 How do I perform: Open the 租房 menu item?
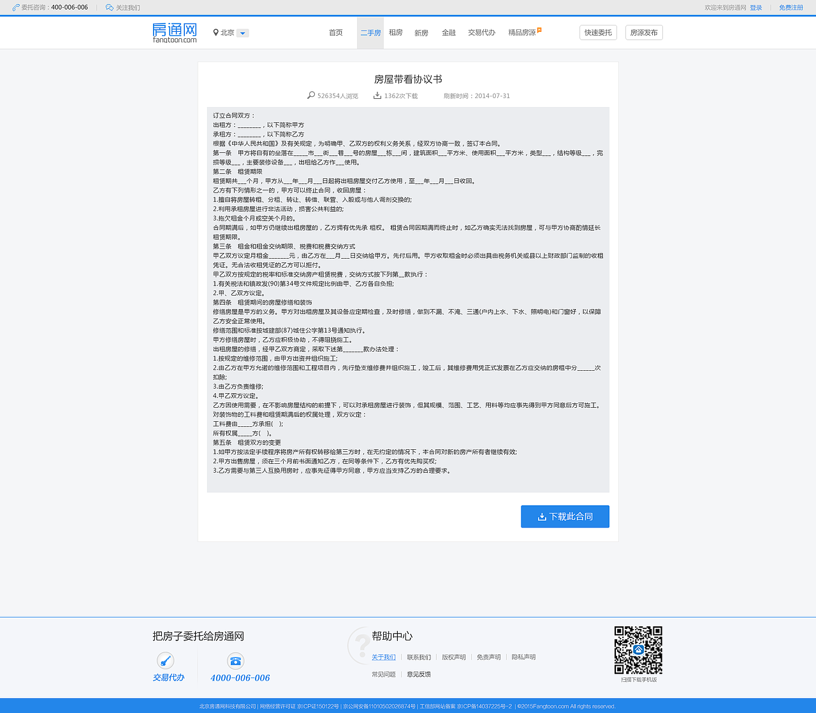pos(396,32)
